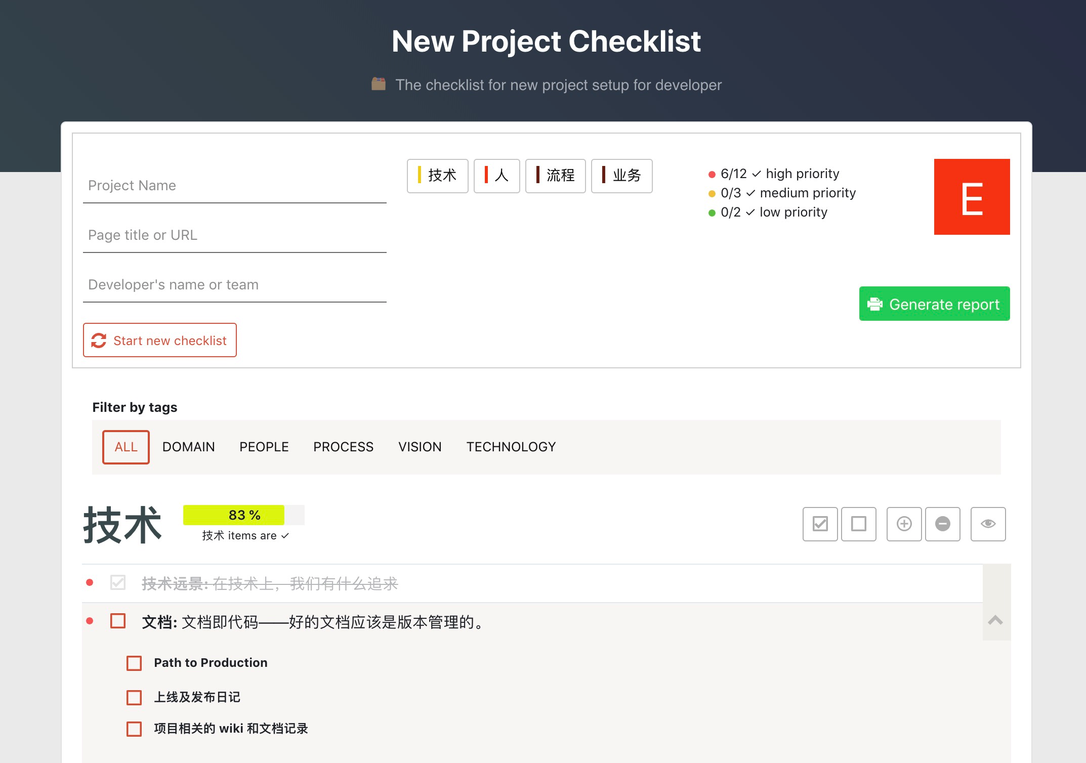Open all items with the plus icon
This screenshot has height=763, width=1086.
904,524
